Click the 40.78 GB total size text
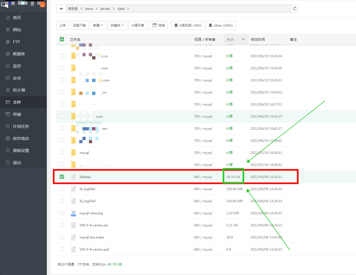The width and height of the screenshot is (356, 275). pyautogui.click(x=115, y=264)
